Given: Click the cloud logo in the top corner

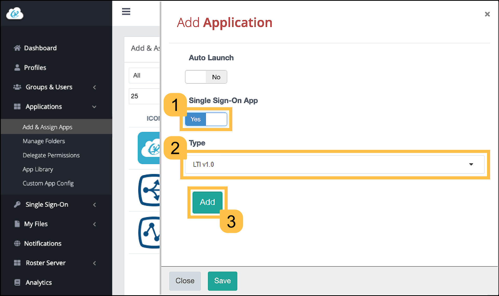Looking at the screenshot, I should (x=15, y=14).
